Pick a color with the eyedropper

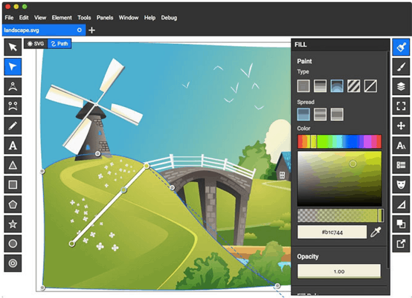tap(376, 232)
